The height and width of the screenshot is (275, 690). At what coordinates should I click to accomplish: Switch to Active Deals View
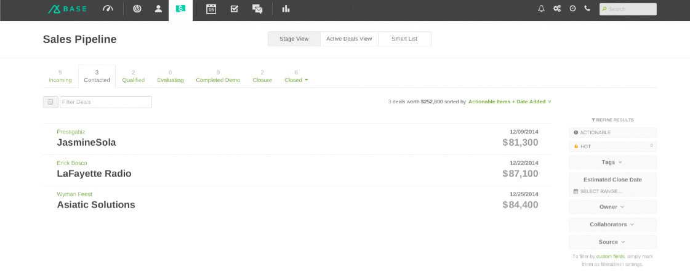tap(349, 39)
